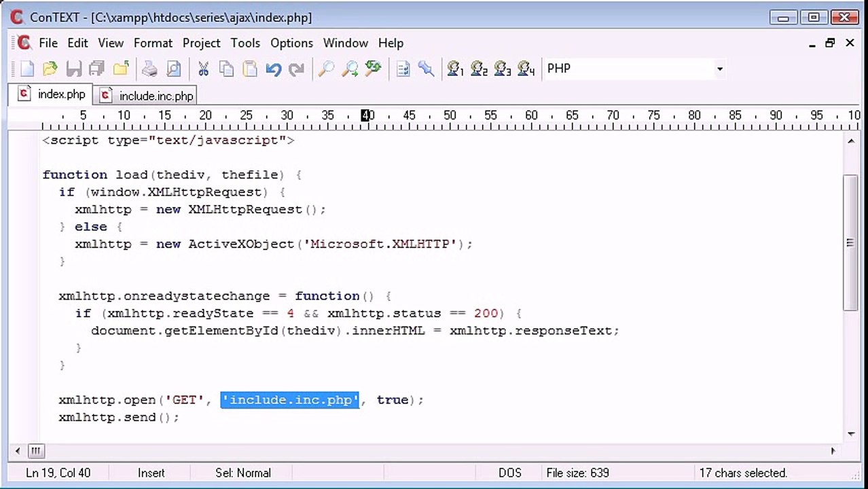Click 'DOS' file format in status bar
Screen dimensions: 868x489
click(x=509, y=473)
